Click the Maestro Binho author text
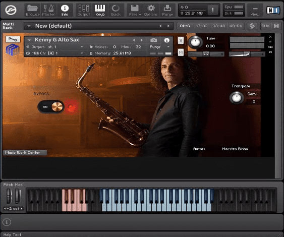Screen dimensions: 284x237 235,149
